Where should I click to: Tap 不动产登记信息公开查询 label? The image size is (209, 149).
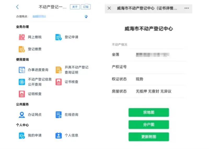click(40, 82)
